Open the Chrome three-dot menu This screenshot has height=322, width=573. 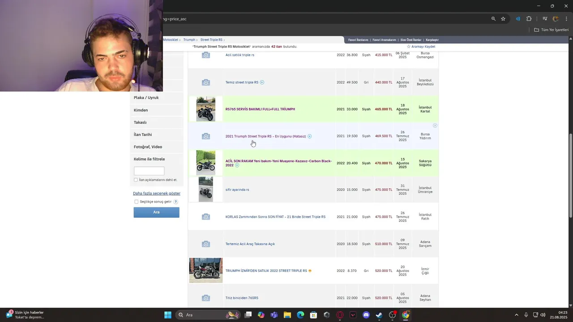point(566,19)
